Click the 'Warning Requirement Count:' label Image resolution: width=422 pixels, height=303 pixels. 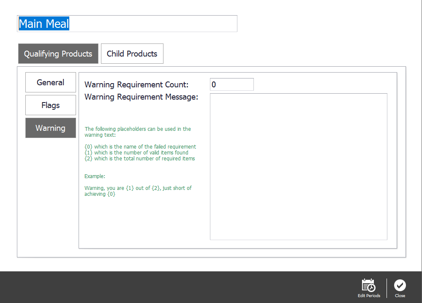[x=136, y=85]
